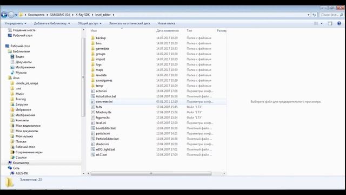The image size is (346, 195).
Task: Click the search input field
Action: click(329, 15)
